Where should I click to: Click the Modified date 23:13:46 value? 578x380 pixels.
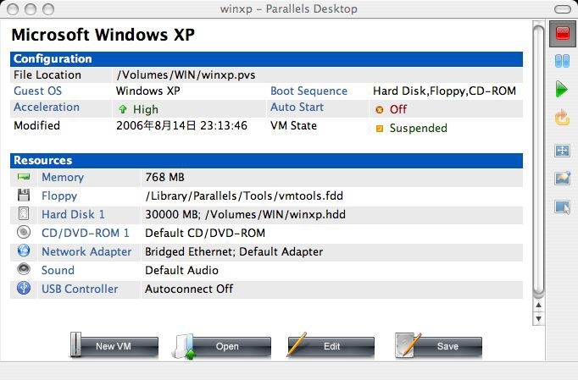[181, 125]
